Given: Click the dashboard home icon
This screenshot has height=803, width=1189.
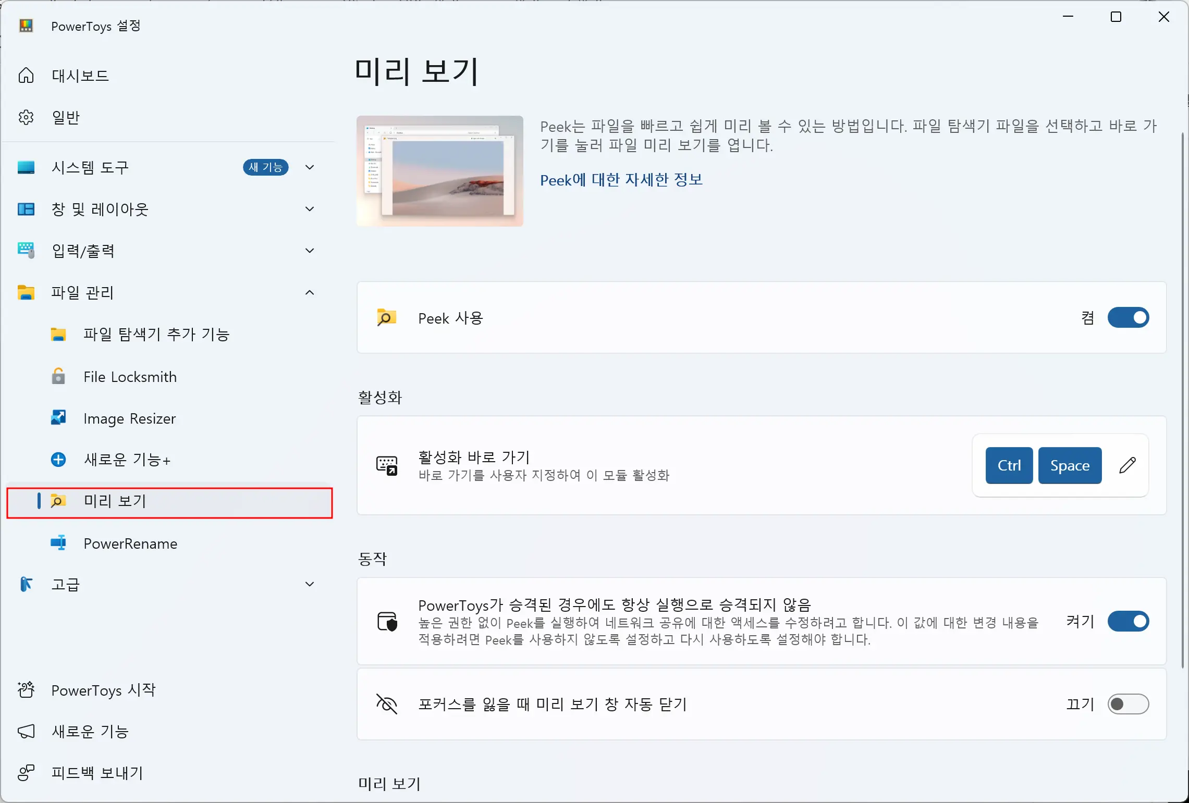Looking at the screenshot, I should coord(26,75).
